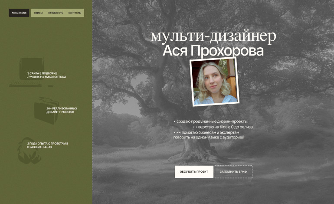Open the Контакты menu link

click(x=75, y=13)
